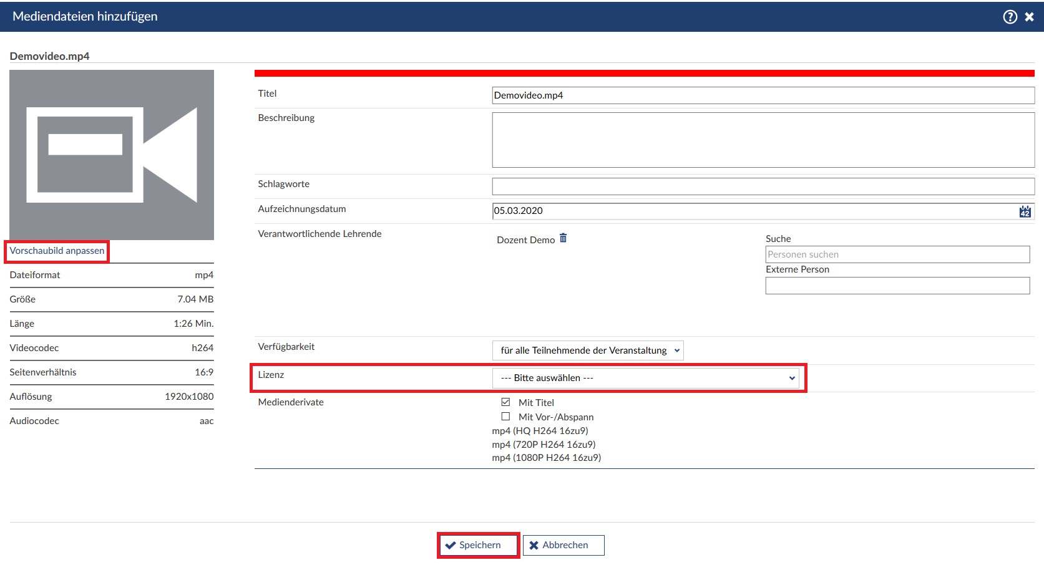Remove Dozent Demo with trash icon
The width and height of the screenshot is (1044, 570).
pos(563,238)
